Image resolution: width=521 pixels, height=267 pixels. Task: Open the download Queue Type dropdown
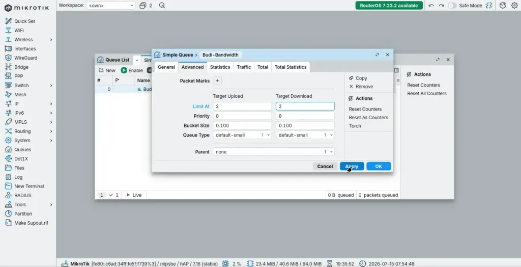(331, 135)
